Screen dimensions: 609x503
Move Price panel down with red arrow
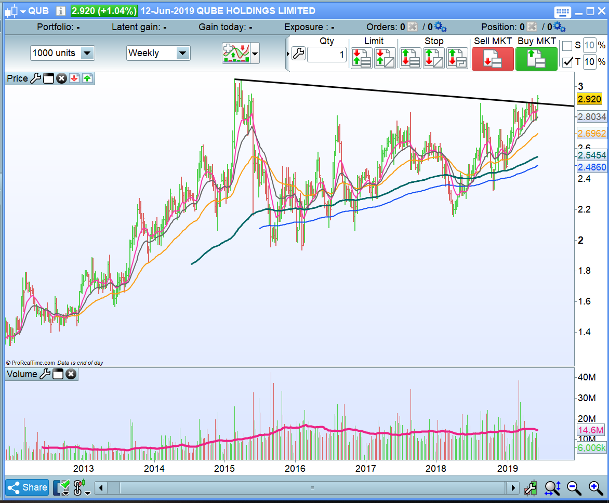(74, 78)
